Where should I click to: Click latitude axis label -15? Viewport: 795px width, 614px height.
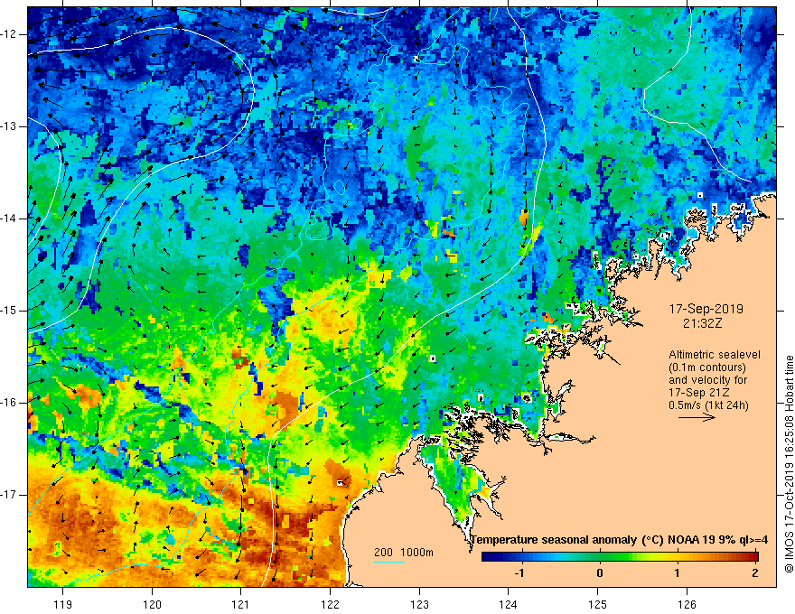click(x=10, y=311)
